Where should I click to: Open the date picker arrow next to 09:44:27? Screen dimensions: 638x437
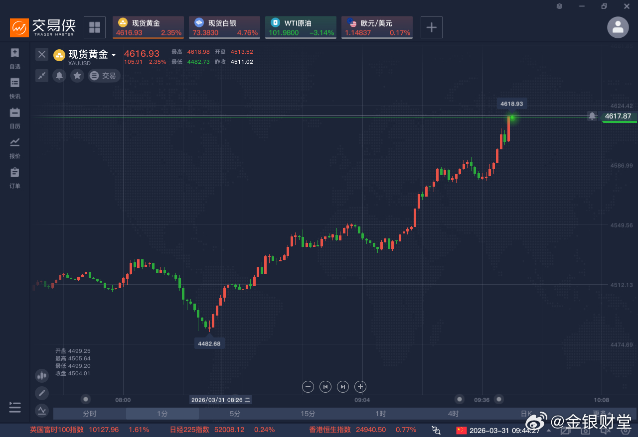549,431
